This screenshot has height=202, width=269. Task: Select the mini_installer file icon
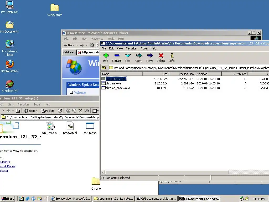click(51, 128)
